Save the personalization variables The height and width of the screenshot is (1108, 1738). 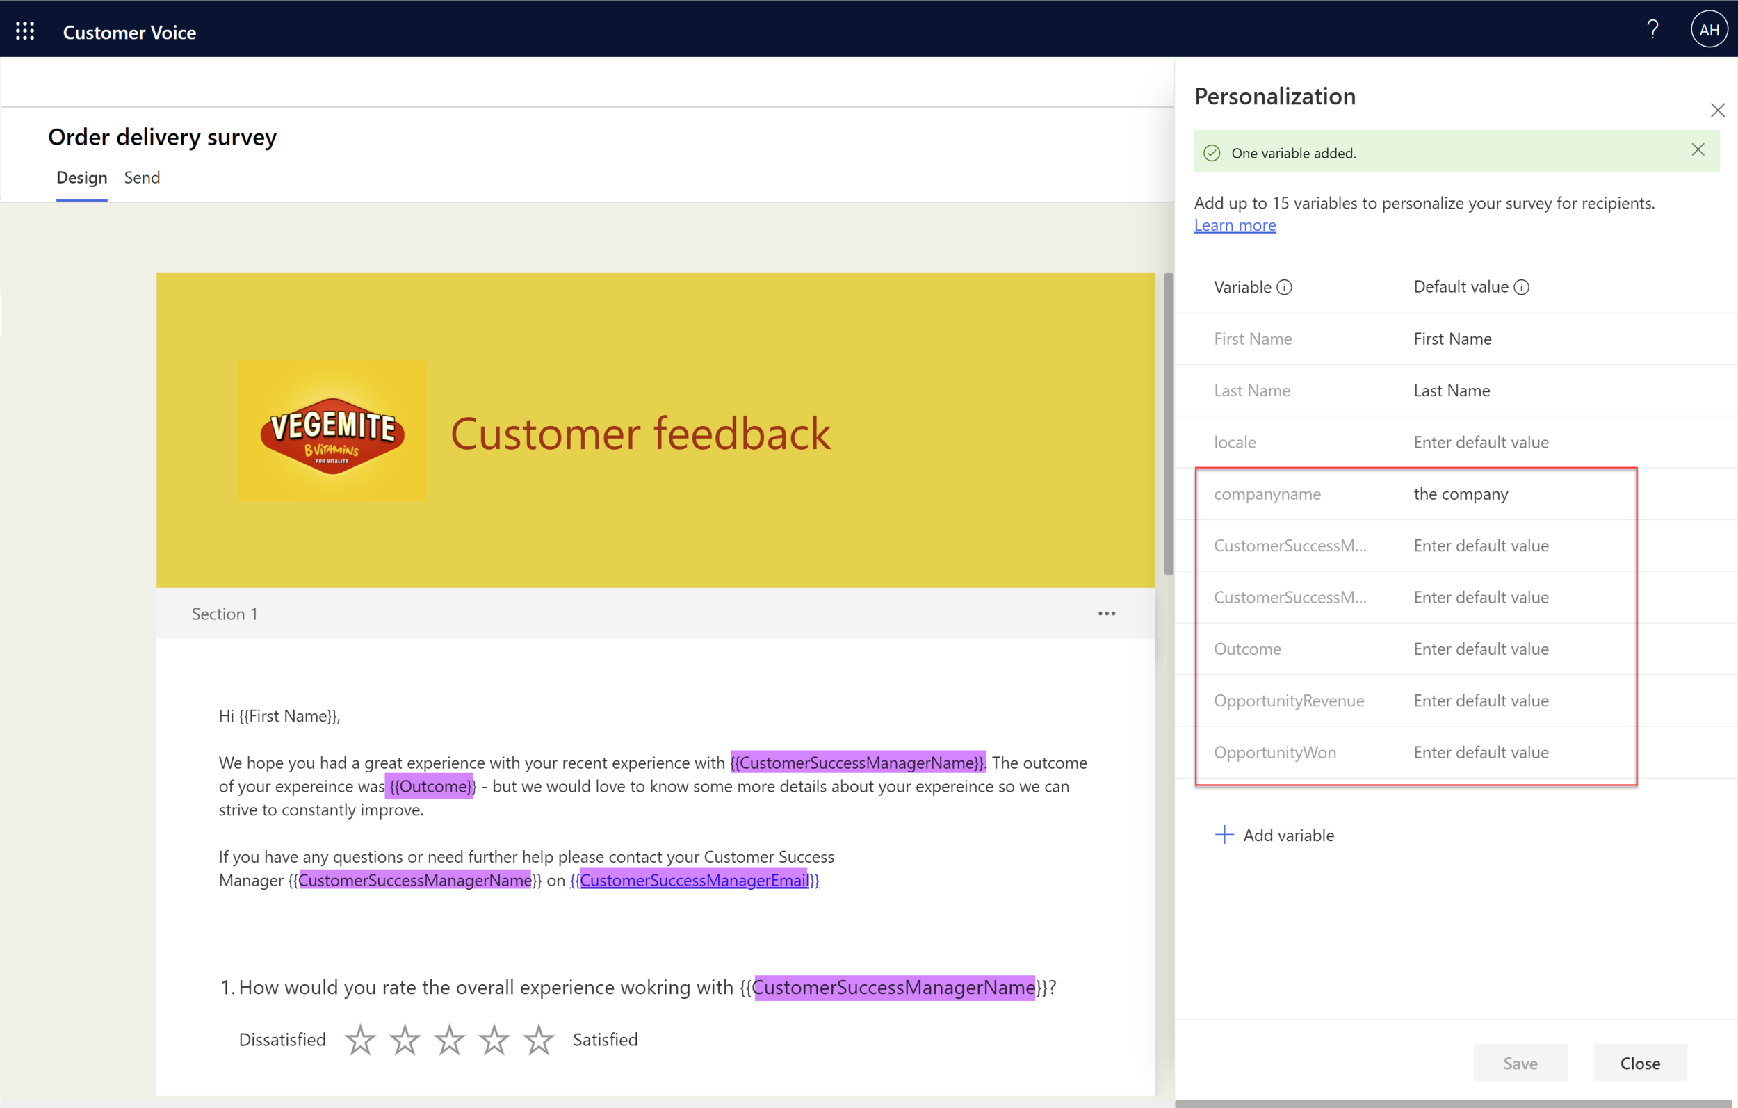tap(1520, 1063)
